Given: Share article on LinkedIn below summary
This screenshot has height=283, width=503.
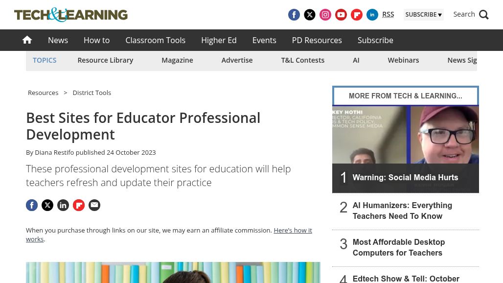Looking at the screenshot, I should (x=63, y=205).
